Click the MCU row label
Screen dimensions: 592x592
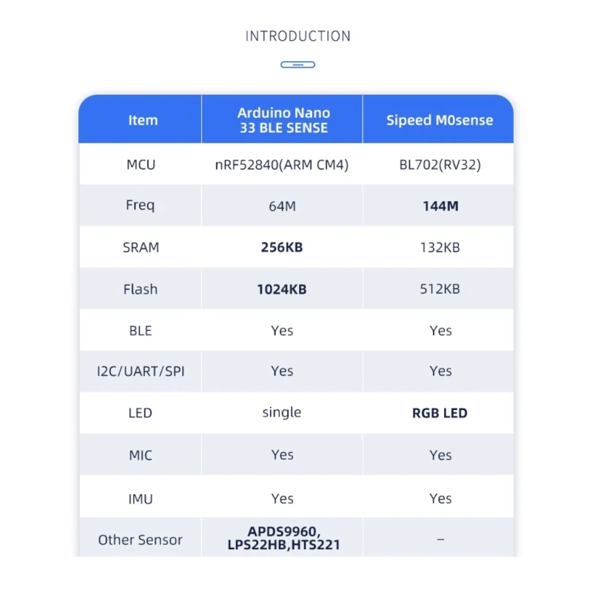(x=141, y=164)
